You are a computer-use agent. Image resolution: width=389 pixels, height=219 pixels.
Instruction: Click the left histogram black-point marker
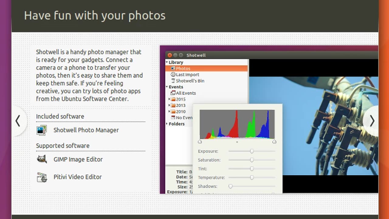200,141
